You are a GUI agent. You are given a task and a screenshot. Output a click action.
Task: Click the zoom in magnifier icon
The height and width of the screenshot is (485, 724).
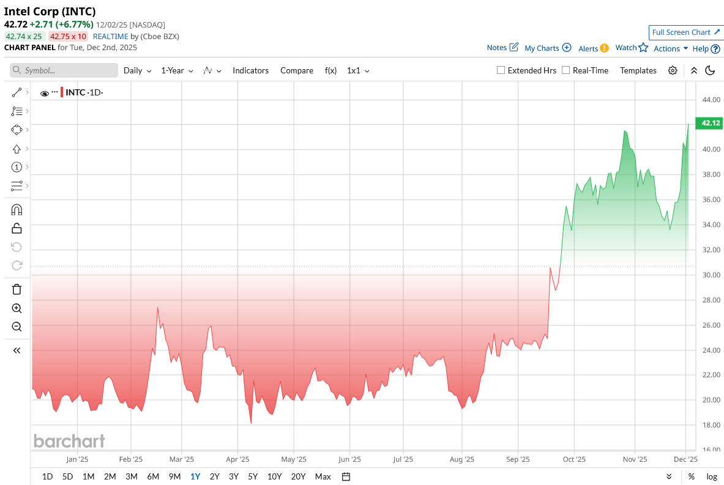coord(17,308)
